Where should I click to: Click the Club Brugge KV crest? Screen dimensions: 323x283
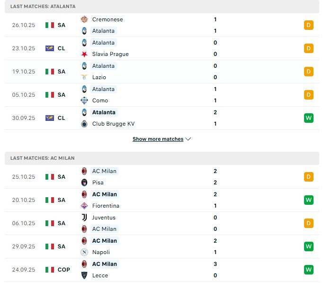84,124
